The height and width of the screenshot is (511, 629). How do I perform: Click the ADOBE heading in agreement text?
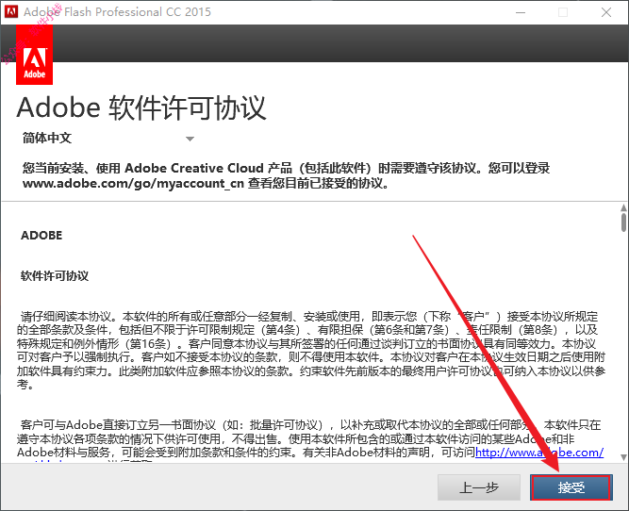click(41, 235)
